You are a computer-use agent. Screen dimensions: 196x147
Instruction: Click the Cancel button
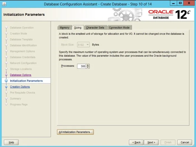pos(185,142)
